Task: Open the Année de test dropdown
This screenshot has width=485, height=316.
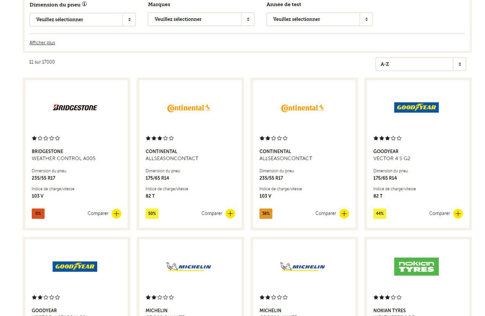Action: click(x=319, y=19)
